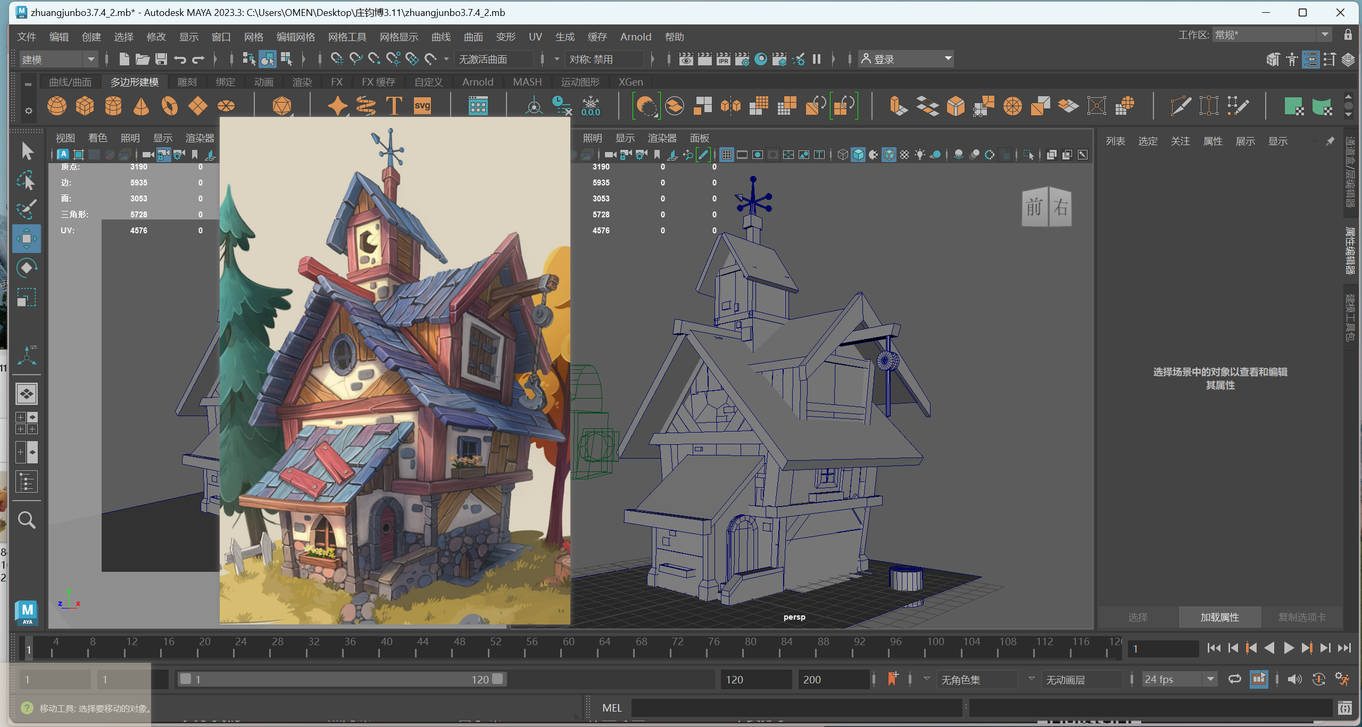Activate the Select tool arrow
Image resolution: width=1362 pixels, height=727 pixels.
click(x=27, y=151)
